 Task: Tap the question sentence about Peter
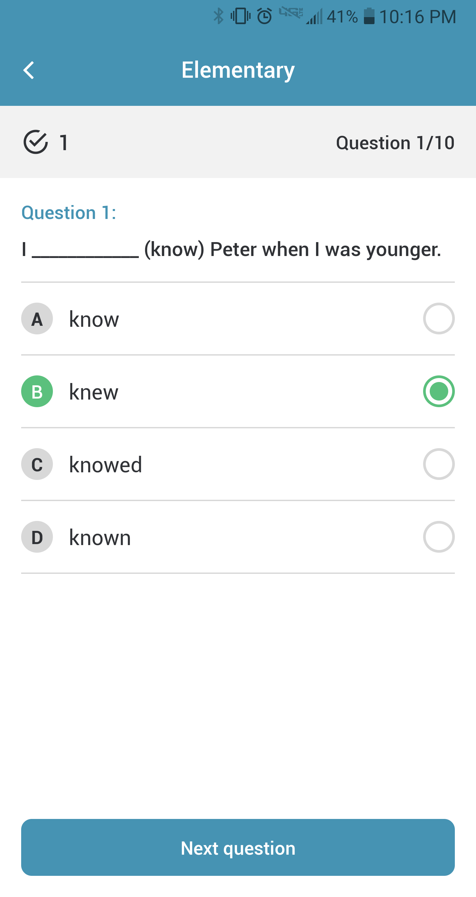pyautogui.click(x=231, y=249)
